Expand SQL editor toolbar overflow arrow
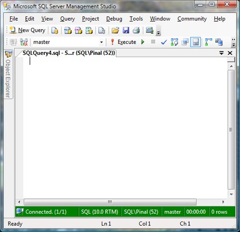The height and width of the screenshot is (232, 240). point(234,42)
